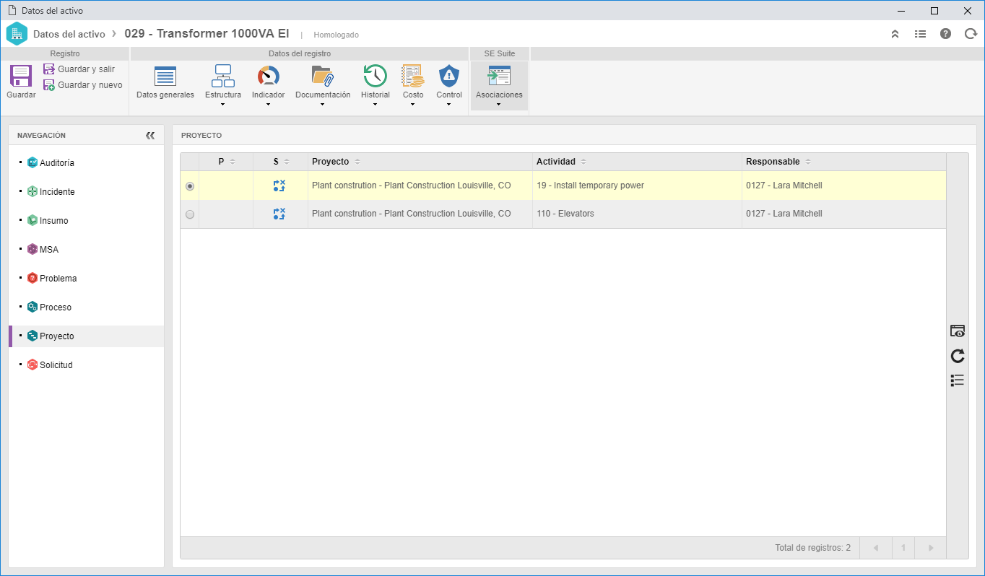Select Solicitud in navigation

tap(56, 365)
